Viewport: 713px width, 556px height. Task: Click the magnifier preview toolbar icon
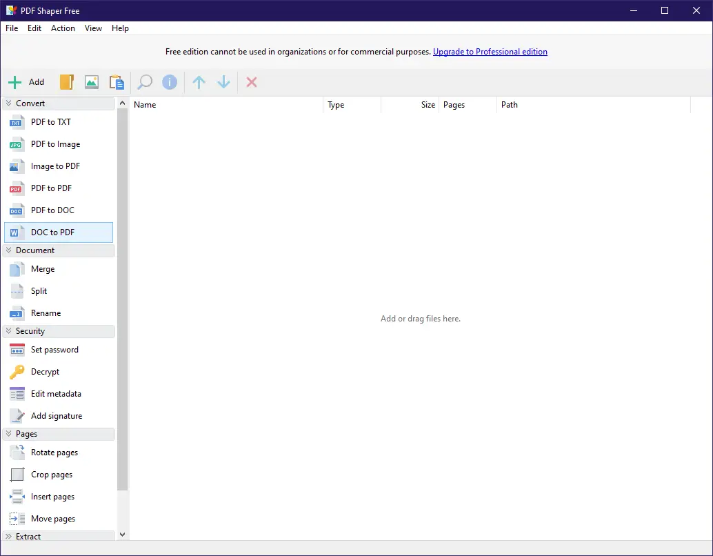(x=145, y=82)
